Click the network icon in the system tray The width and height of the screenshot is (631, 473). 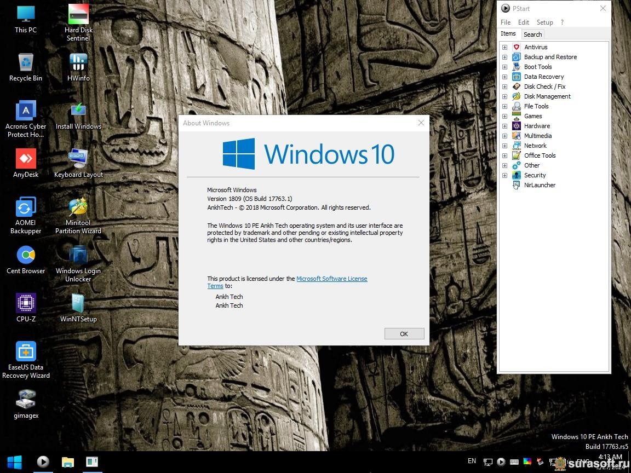pos(487,462)
